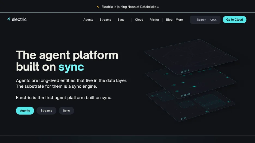This screenshot has width=255, height=143.
Task: Click the lightning bolt icon in the announcement banner
Action: click(x=98, y=7)
